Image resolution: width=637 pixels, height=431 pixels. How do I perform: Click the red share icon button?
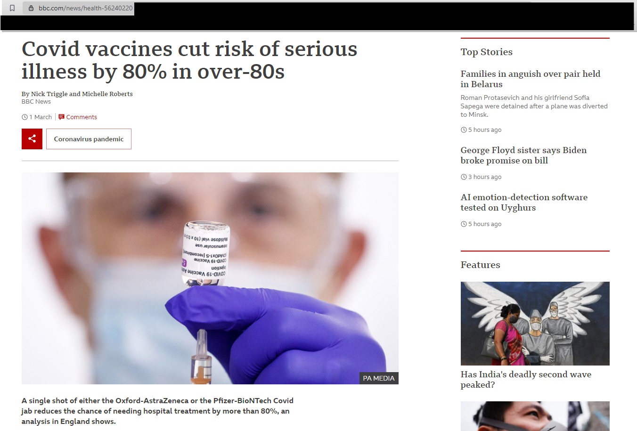tap(32, 139)
